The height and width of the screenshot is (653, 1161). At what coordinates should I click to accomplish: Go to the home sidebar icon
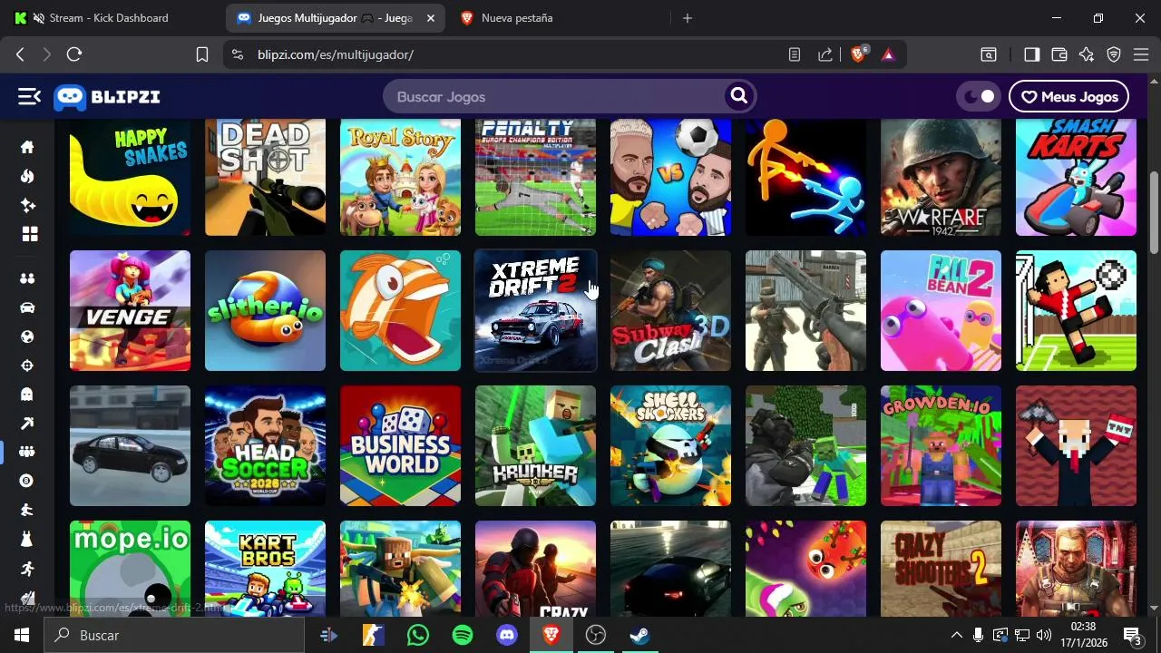[x=27, y=147]
